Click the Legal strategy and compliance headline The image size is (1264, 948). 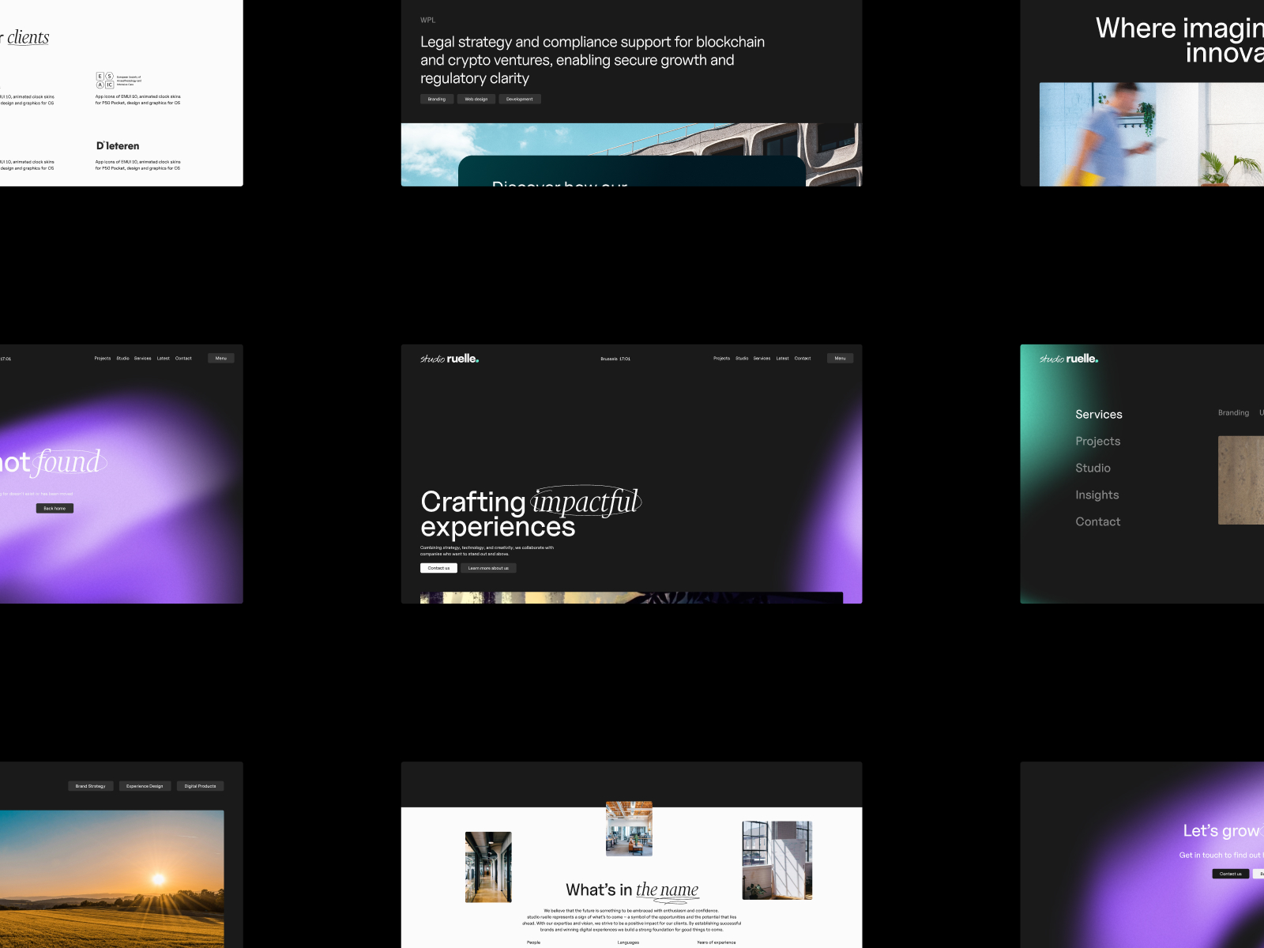click(592, 60)
